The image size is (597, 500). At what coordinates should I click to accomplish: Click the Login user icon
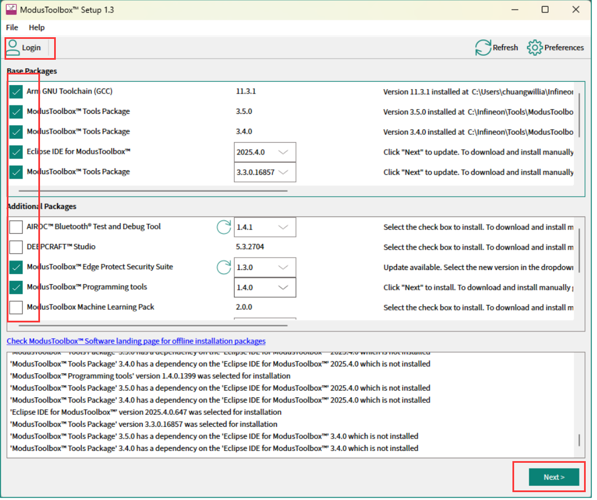[x=13, y=48]
